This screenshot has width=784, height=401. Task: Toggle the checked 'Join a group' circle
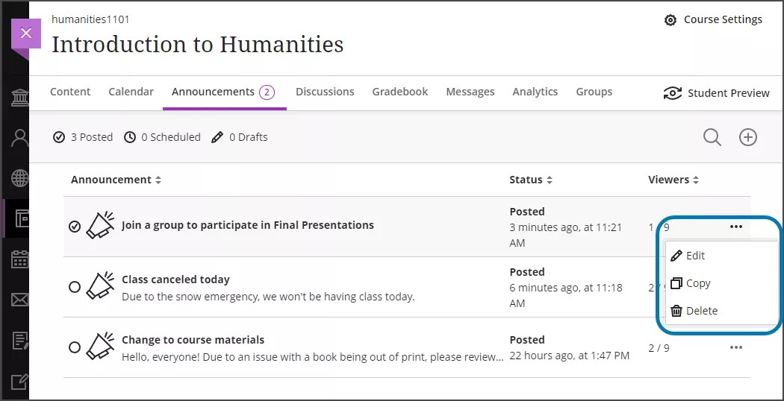[75, 227]
